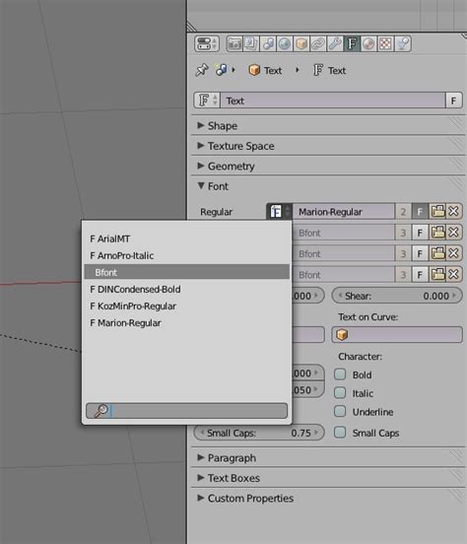Click the Shear value slider
The image size is (467, 544).
tap(397, 296)
